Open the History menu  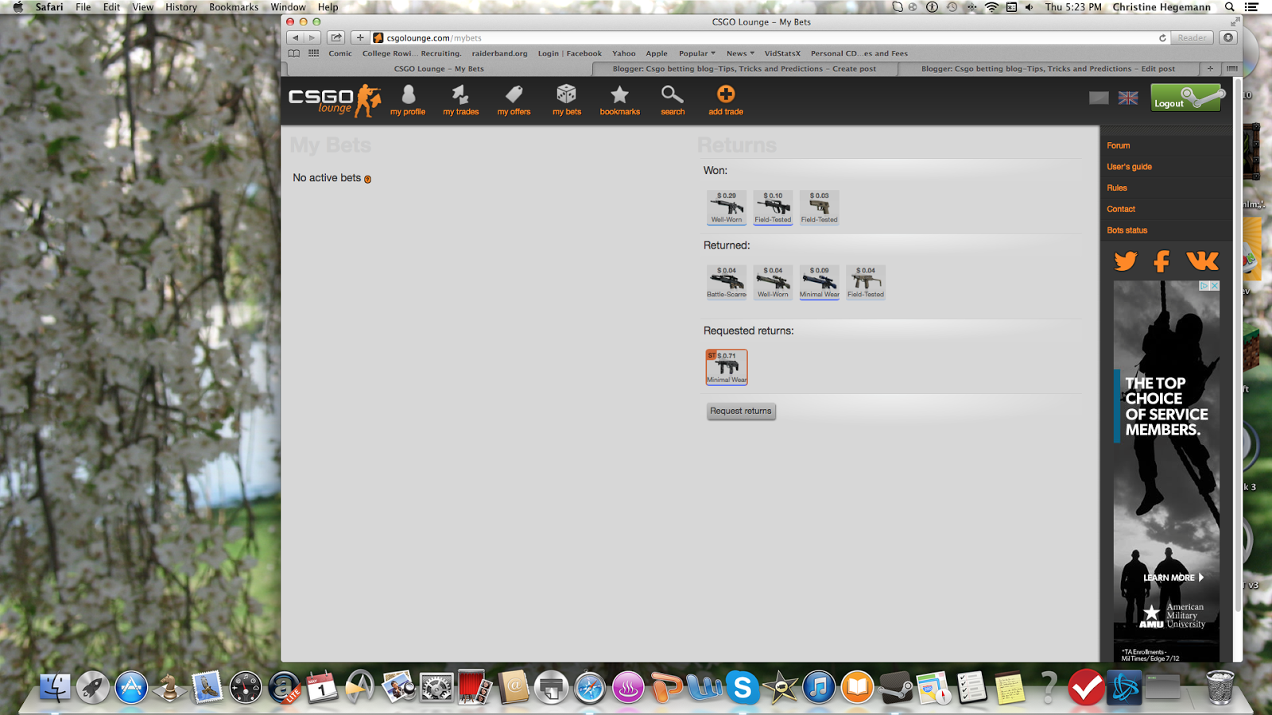pos(181,7)
